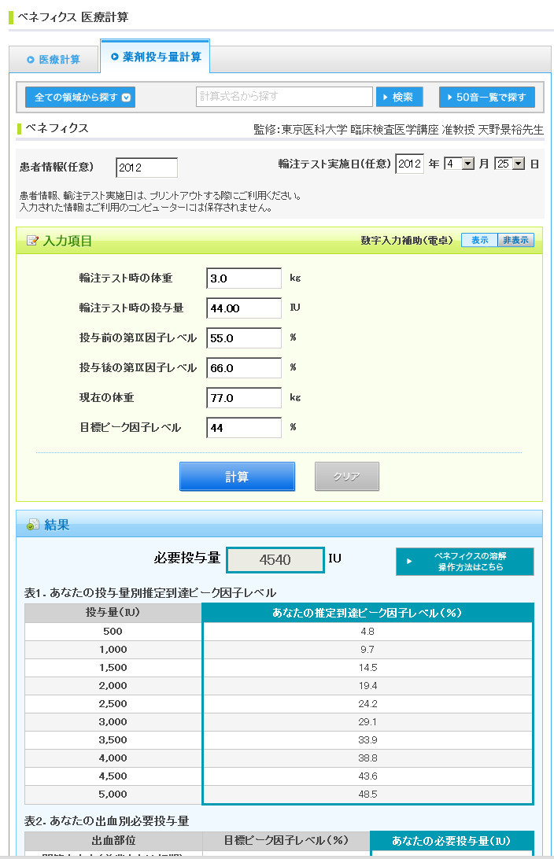Show the numeric keypad with 表示
The height and width of the screenshot is (859, 554).
tap(479, 240)
